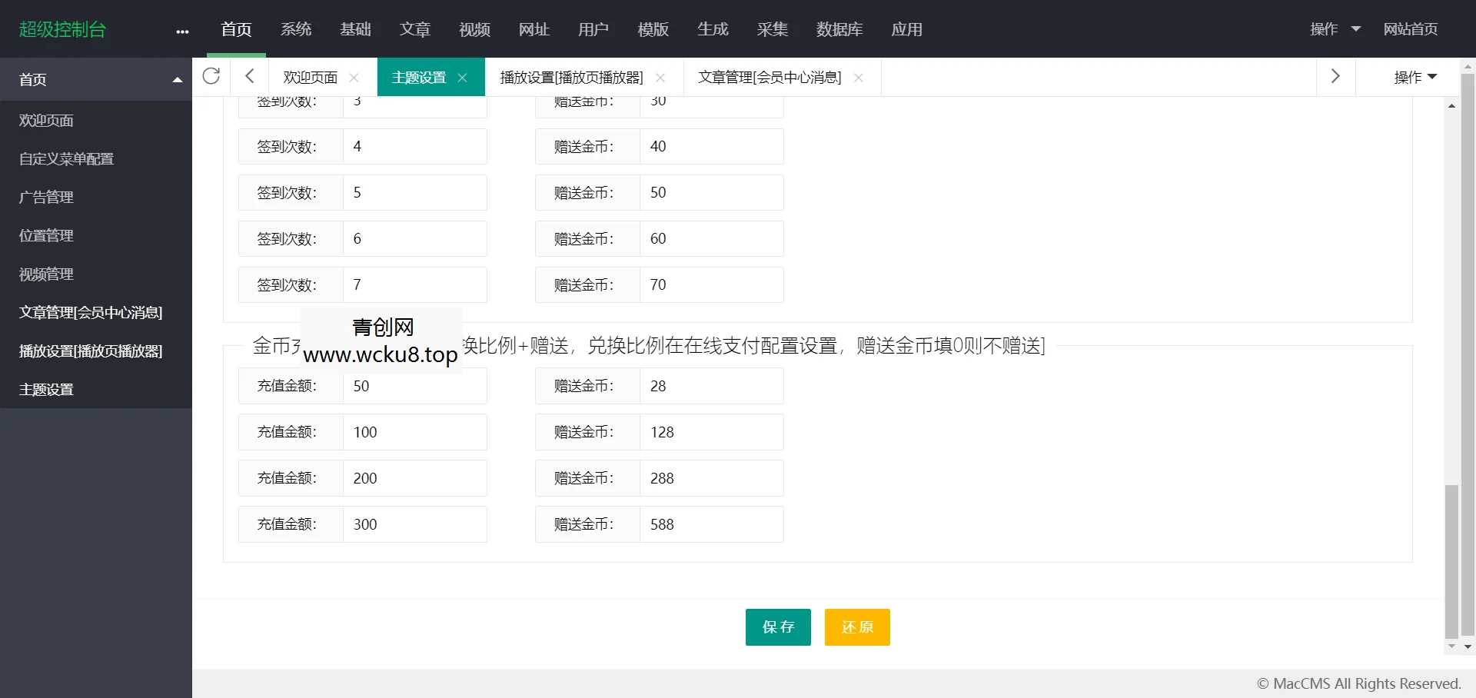Close the 文章管理[会员中心消息] tab
Screen dimensions: 1476x698
click(x=859, y=78)
